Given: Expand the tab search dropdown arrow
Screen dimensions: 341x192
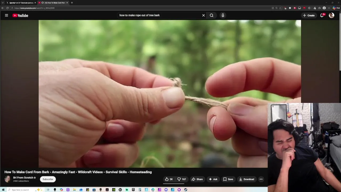Looking at the screenshot, I should click(3, 3).
